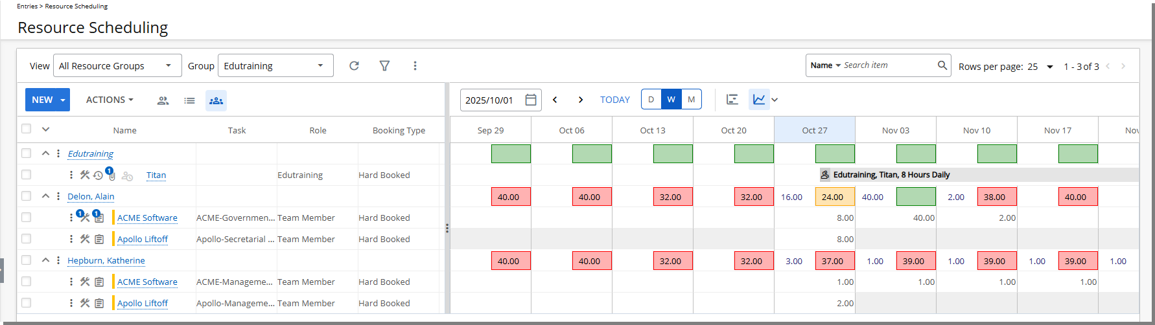
Task: Click tools icon for Hepburn's ACME Software row
Action: point(84,282)
